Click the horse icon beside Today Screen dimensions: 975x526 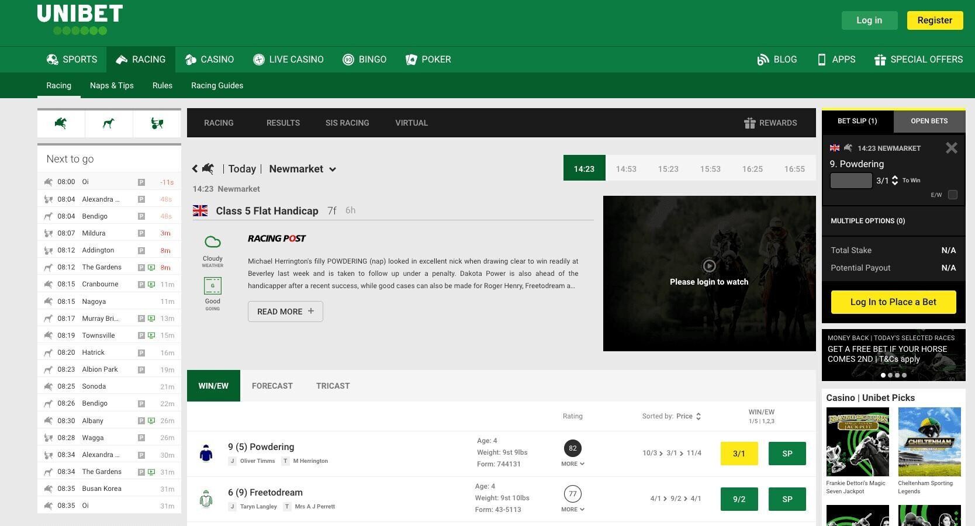click(x=208, y=169)
